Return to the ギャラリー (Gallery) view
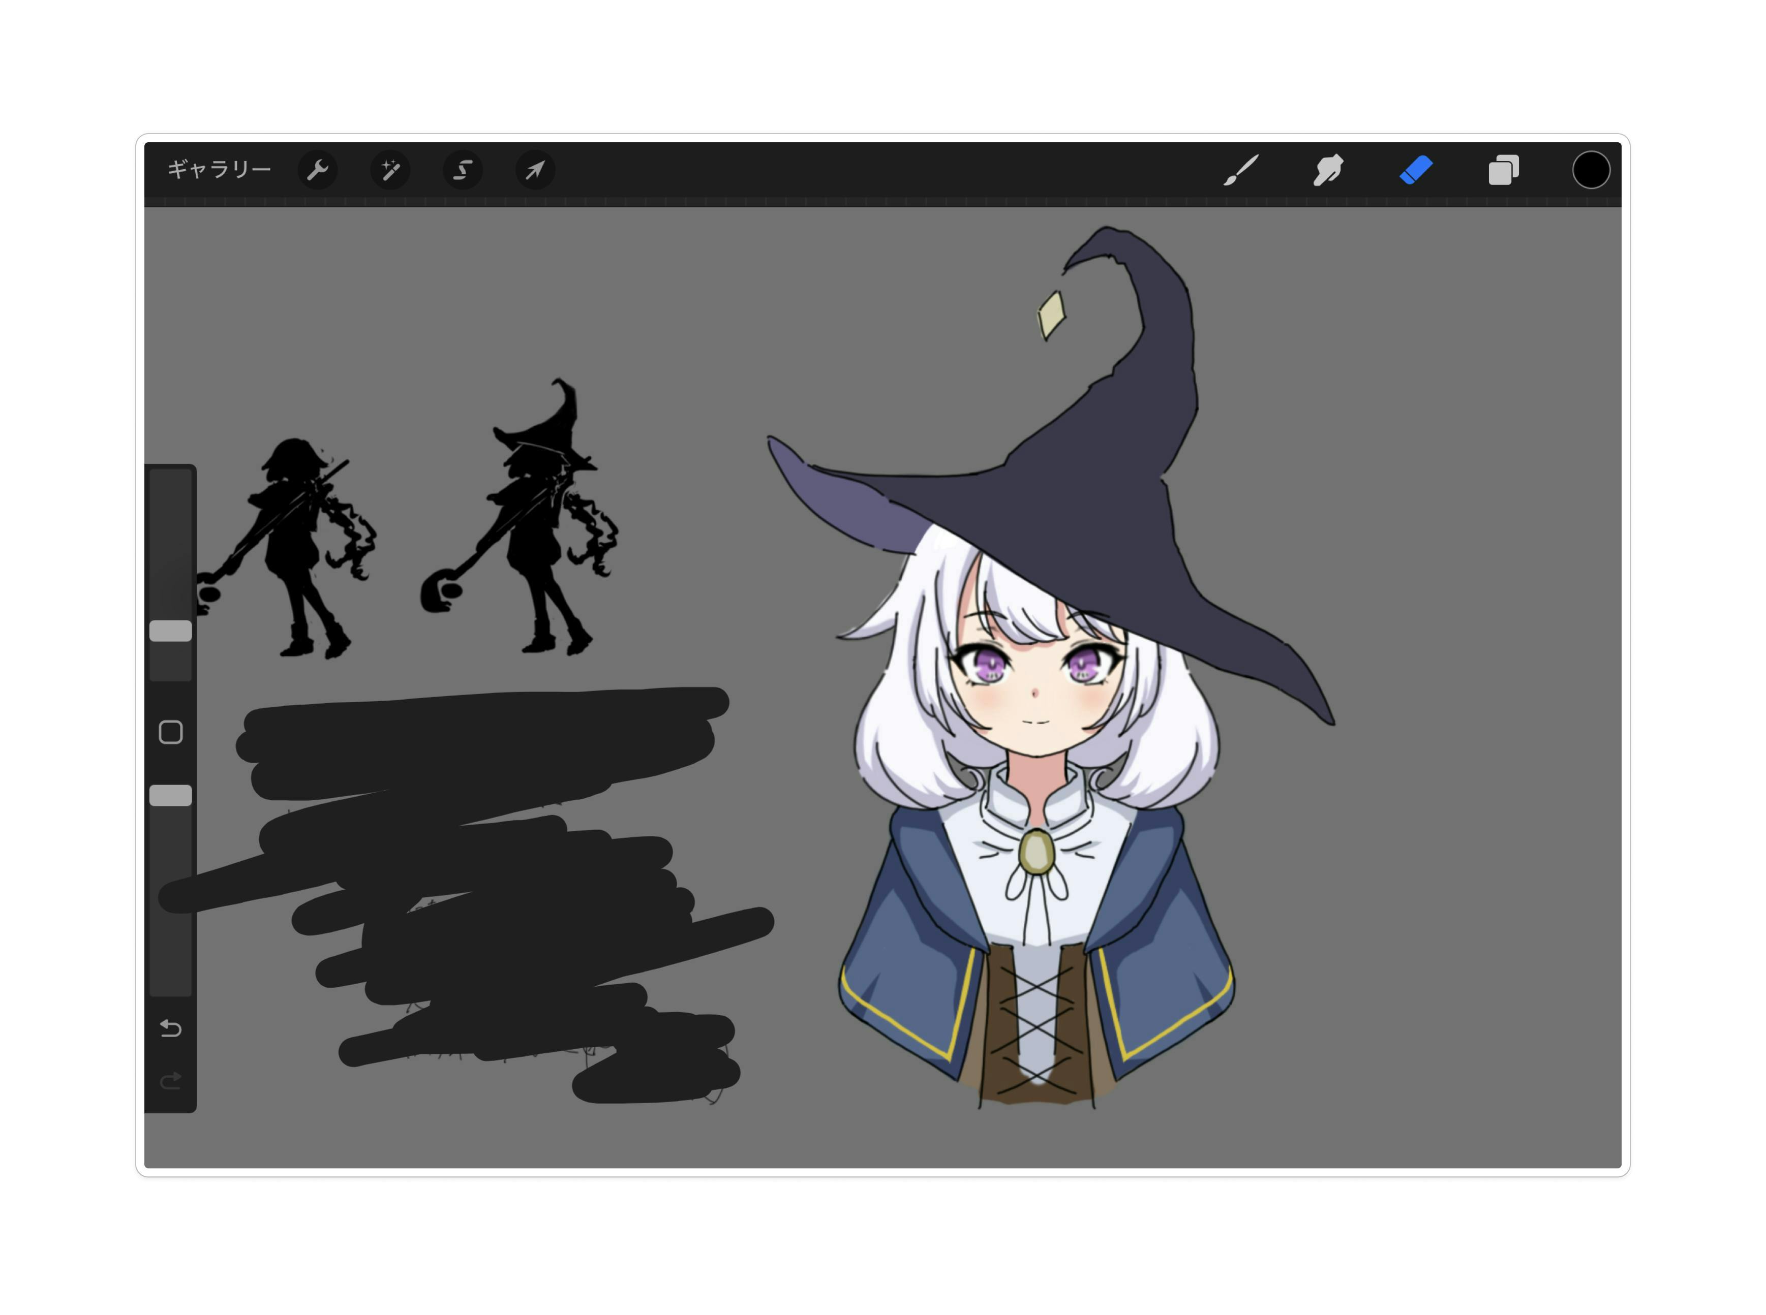1766x1315 pixels. [x=219, y=170]
